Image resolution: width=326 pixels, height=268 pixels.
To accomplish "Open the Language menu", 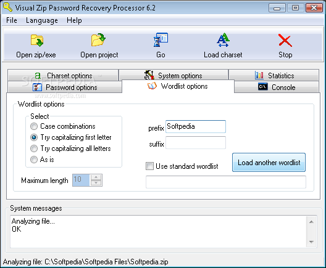I will (x=42, y=20).
